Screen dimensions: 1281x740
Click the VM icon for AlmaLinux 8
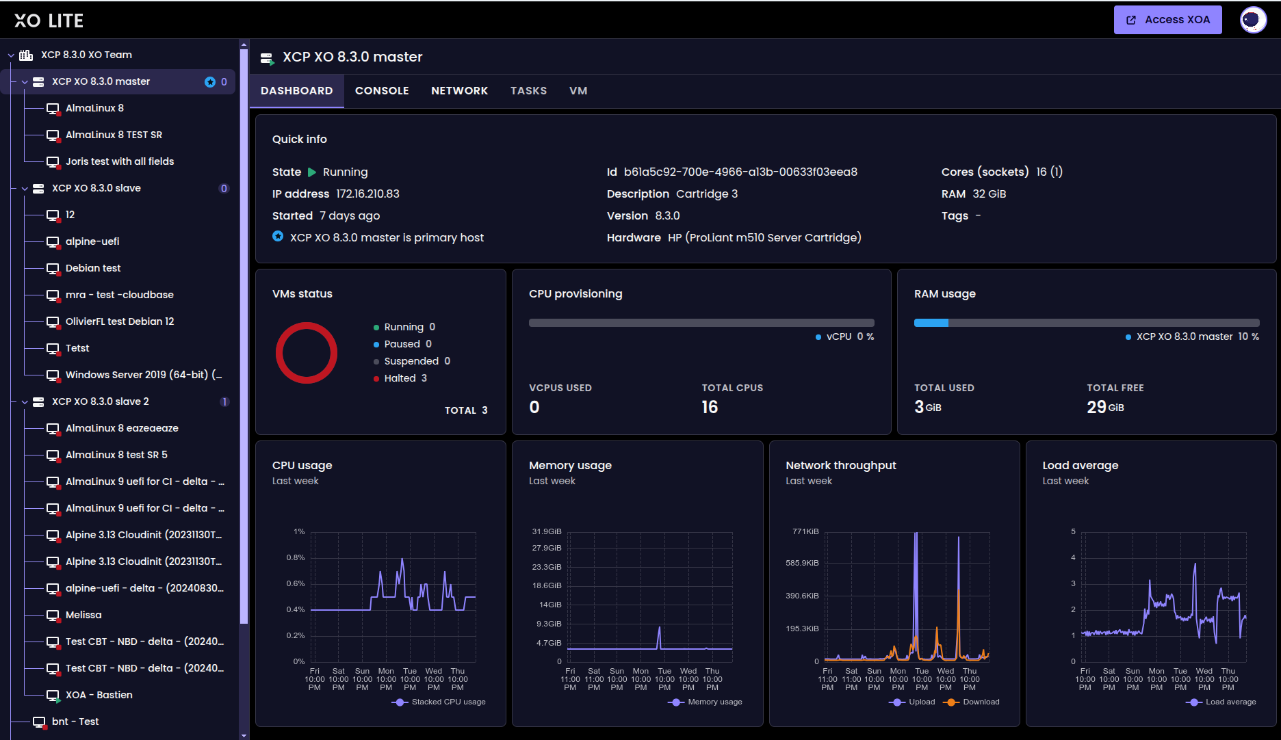point(53,109)
